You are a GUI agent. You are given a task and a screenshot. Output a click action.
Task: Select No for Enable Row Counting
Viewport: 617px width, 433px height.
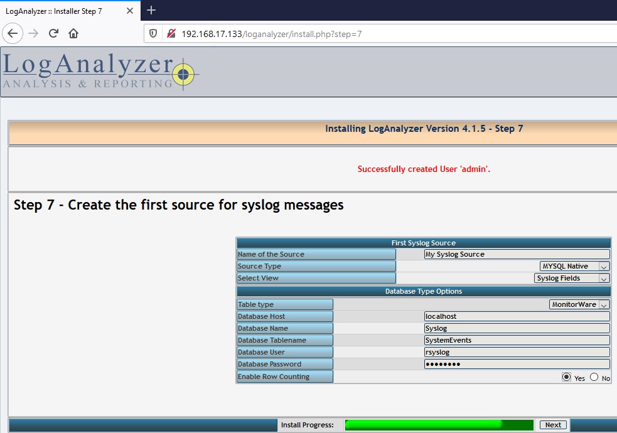(x=594, y=377)
